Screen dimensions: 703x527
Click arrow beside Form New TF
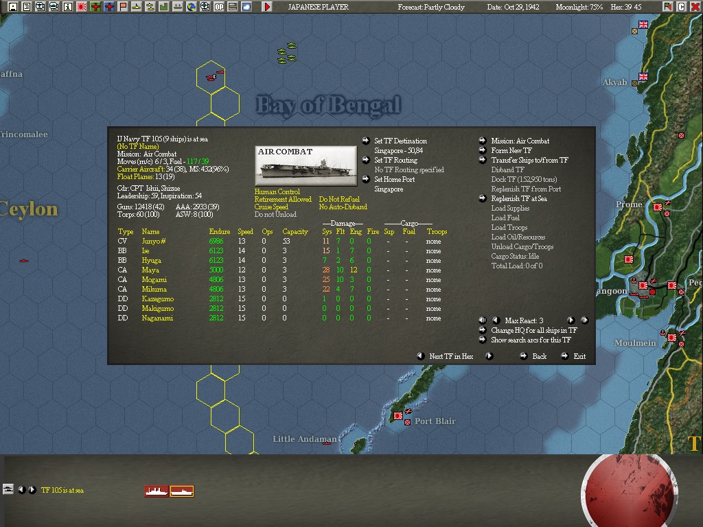pos(483,150)
